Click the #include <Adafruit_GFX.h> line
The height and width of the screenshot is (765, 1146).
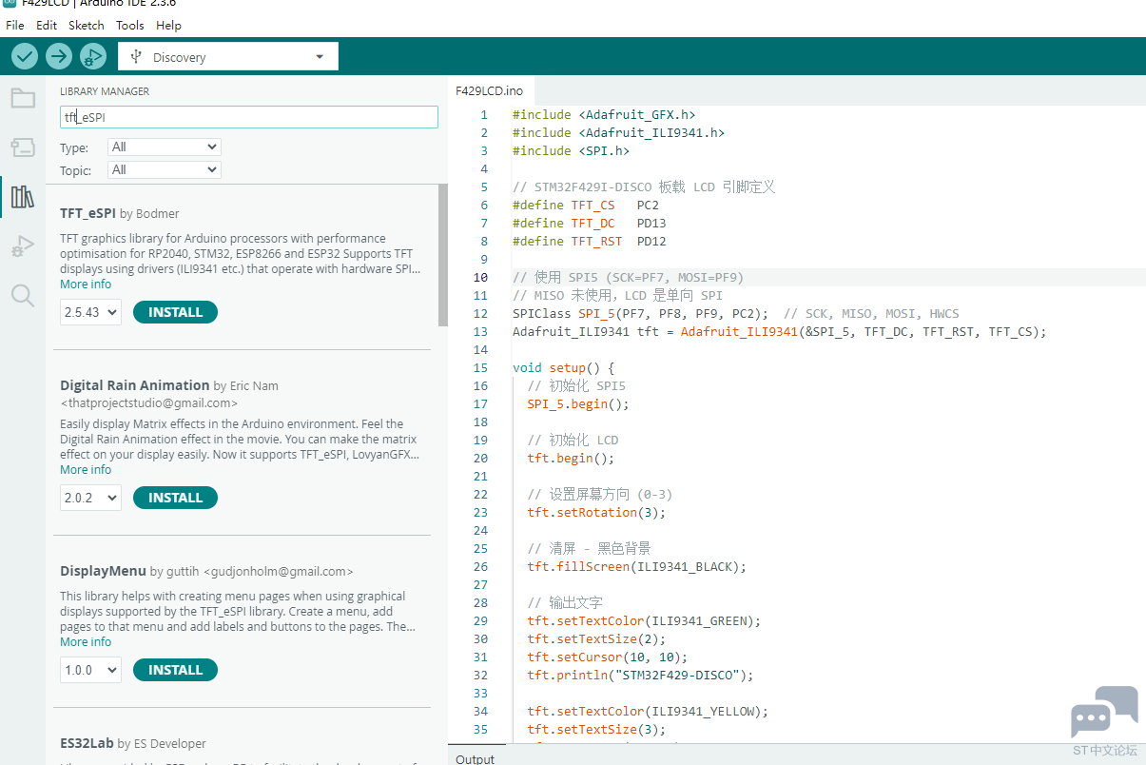[x=604, y=115]
